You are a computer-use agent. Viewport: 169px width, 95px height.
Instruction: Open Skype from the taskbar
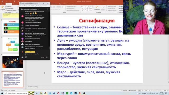click(x=71, y=93)
